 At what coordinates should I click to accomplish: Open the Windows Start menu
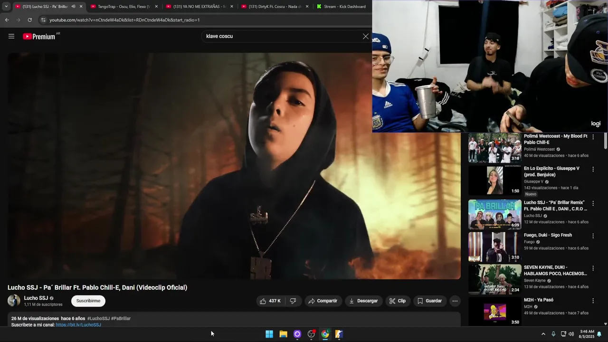coord(269,334)
